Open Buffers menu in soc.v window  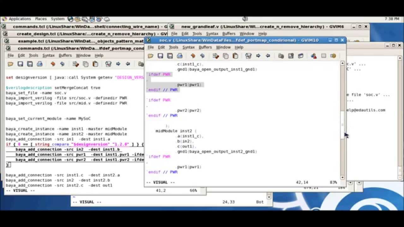tap(205, 47)
